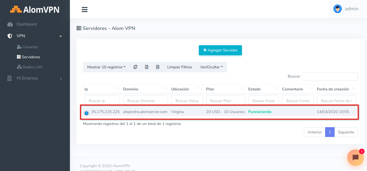Focus the Buscar search field
The height and width of the screenshot is (171, 367).
click(x=330, y=77)
